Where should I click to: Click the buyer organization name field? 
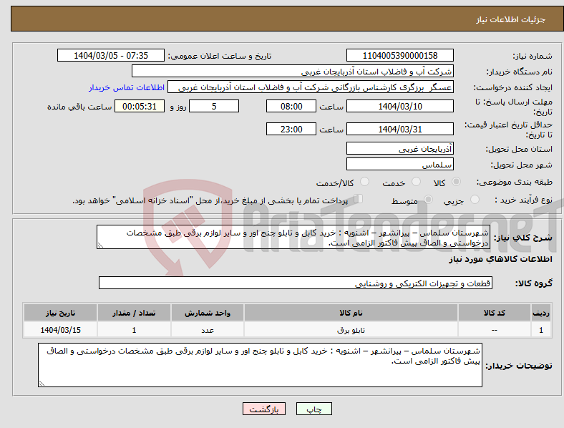pyautogui.click(x=293, y=71)
